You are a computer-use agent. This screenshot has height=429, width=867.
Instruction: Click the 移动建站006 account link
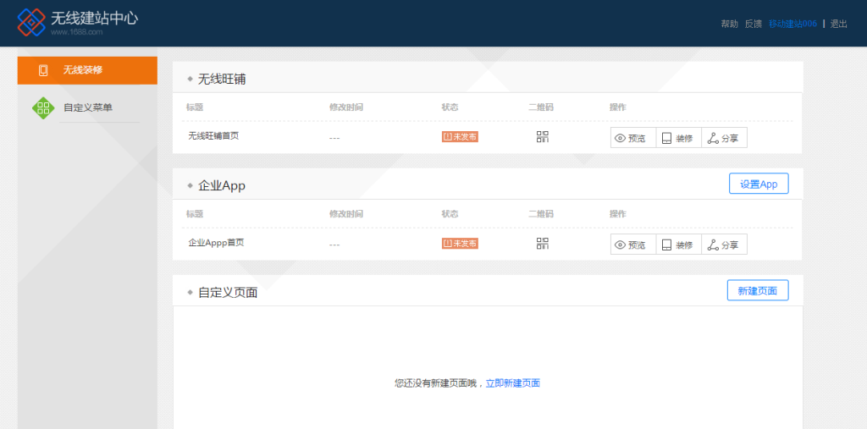point(792,24)
